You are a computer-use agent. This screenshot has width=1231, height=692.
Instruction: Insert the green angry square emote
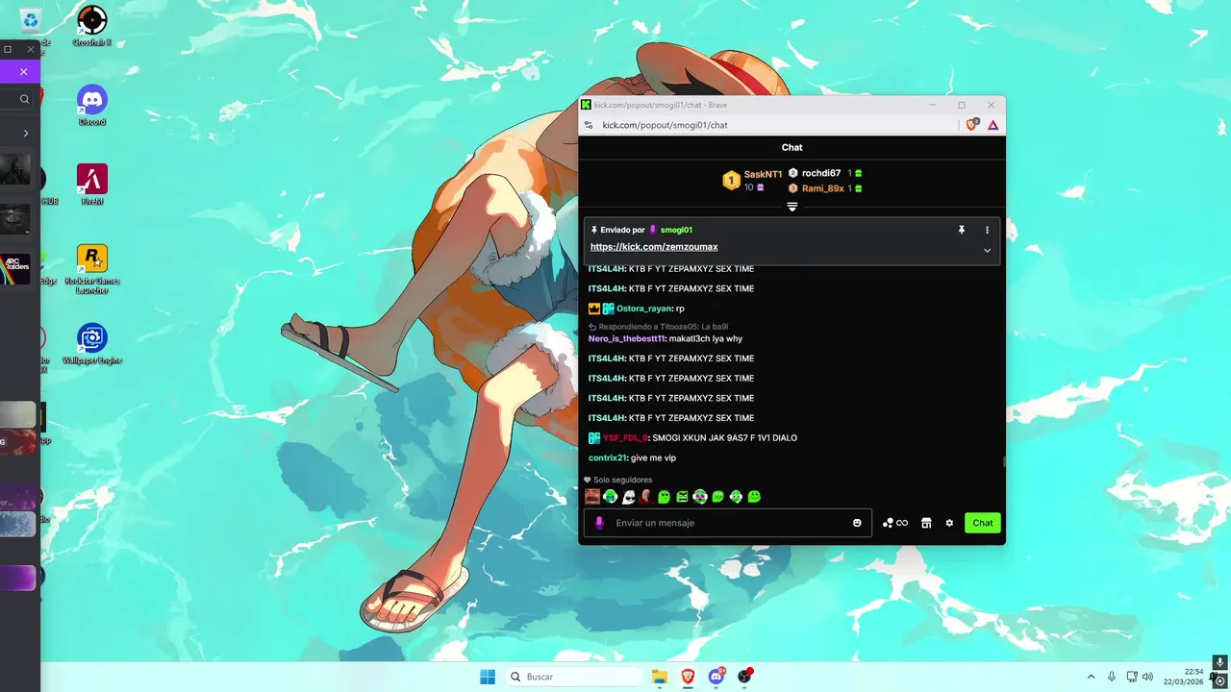(682, 497)
